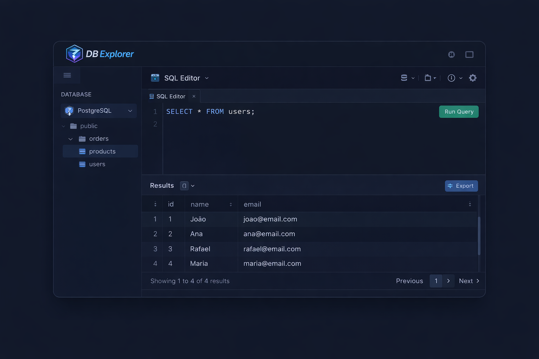Click the clipboard icon in the toolbar
Screen dimensions: 539x359
click(x=428, y=78)
